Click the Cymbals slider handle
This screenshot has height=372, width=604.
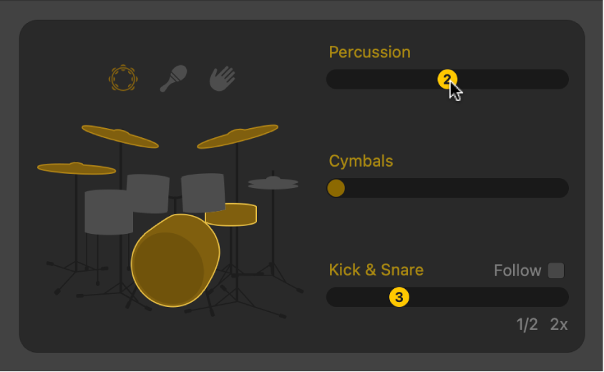click(x=336, y=188)
